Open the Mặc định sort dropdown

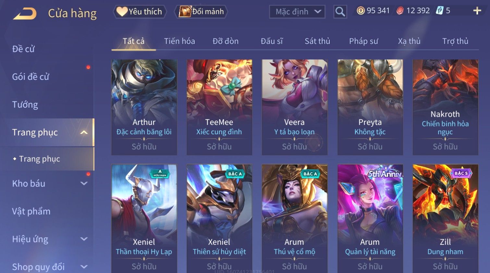[297, 12]
